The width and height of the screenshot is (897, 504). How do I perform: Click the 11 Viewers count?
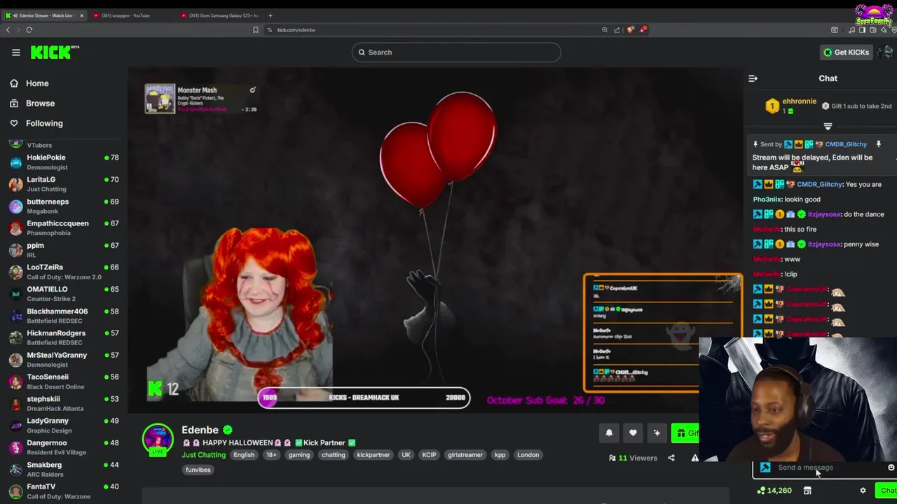click(x=633, y=458)
